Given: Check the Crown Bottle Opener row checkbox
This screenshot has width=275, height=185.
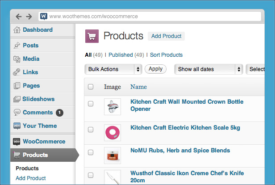Looking at the screenshot, I should [x=91, y=104].
